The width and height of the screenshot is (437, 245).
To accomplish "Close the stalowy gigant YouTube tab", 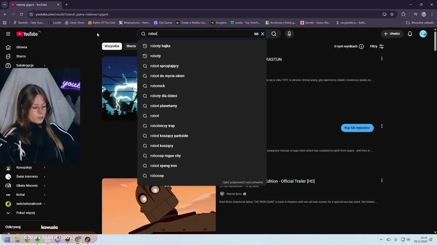I will point(58,5).
